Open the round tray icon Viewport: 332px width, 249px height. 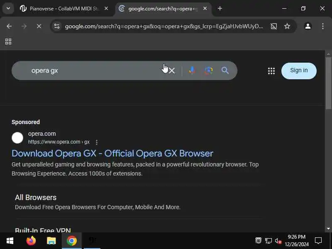258,241
